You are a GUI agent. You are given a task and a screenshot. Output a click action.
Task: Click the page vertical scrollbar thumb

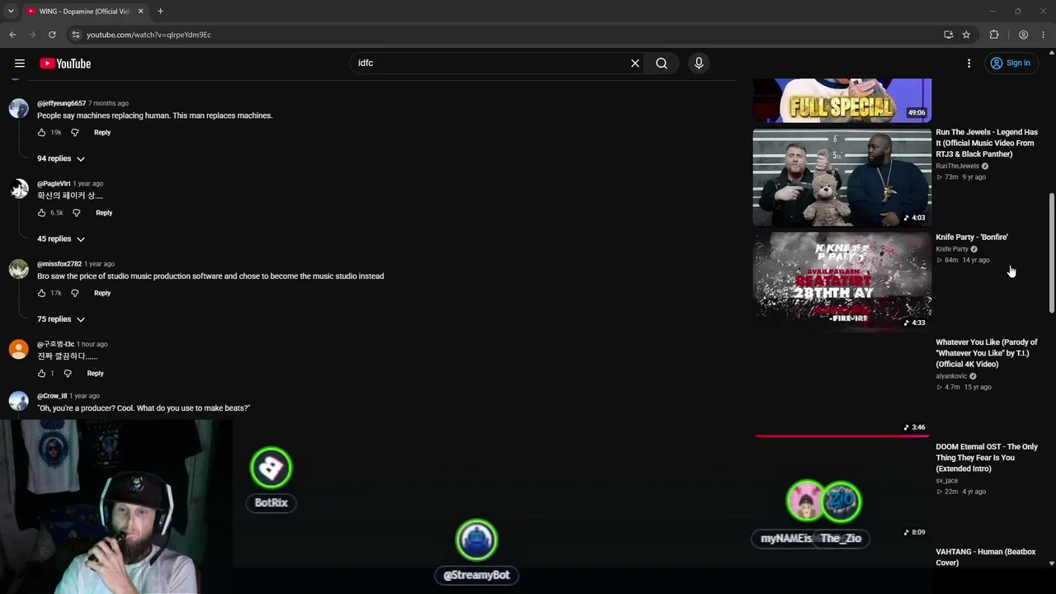pyautogui.click(x=1051, y=253)
